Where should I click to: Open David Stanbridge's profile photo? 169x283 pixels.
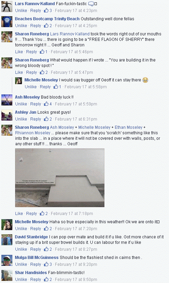7,240
